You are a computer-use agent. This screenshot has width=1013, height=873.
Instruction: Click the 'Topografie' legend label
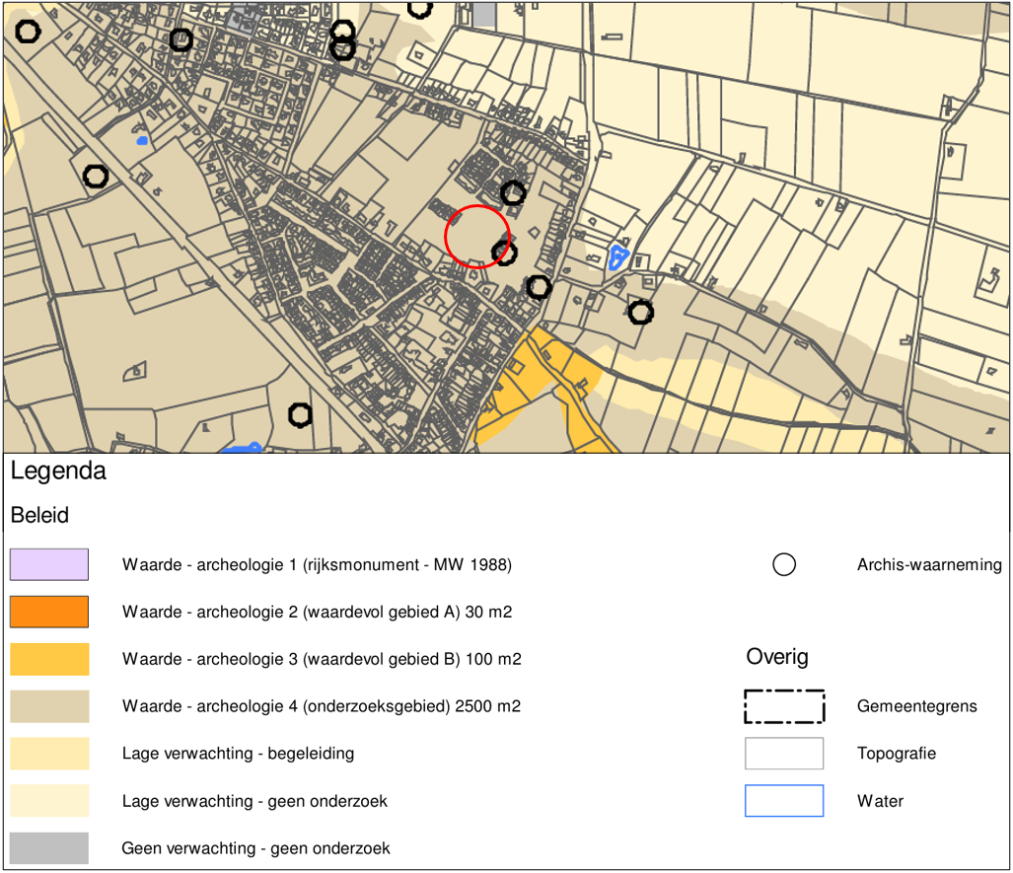(x=896, y=754)
